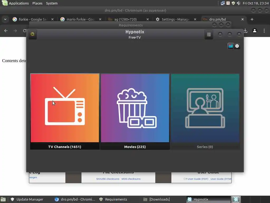The image size is (270, 203).
Task: Open Hypnotix preferences gear icon
Action: click(x=237, y=46)
